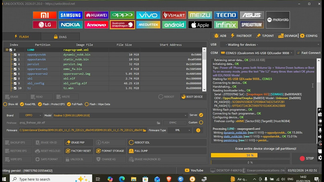Select the Vivo brand logo
This screenshot has height=182, width=324.
click(x=148, y=15)
